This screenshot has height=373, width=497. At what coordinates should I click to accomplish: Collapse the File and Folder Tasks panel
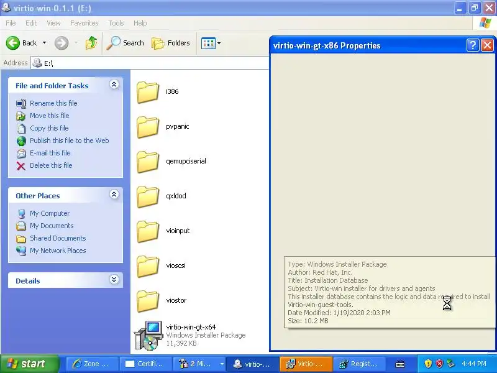click(114, 84)
